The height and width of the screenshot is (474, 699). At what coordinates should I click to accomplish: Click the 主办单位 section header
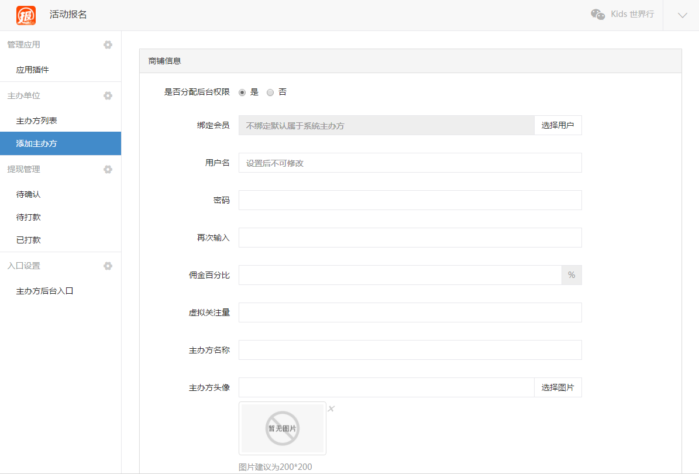coord(23,95)
